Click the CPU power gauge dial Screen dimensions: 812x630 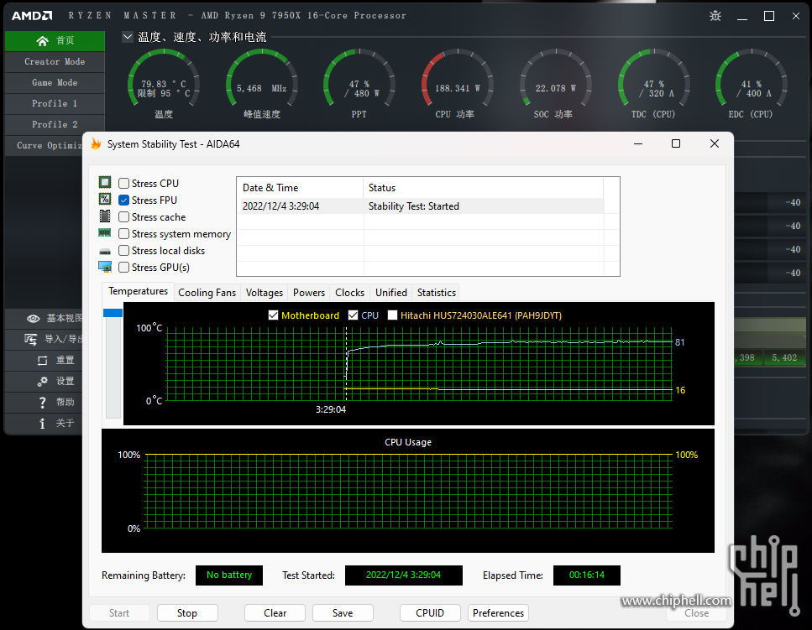pyautogui.click(x=458, y=77)
